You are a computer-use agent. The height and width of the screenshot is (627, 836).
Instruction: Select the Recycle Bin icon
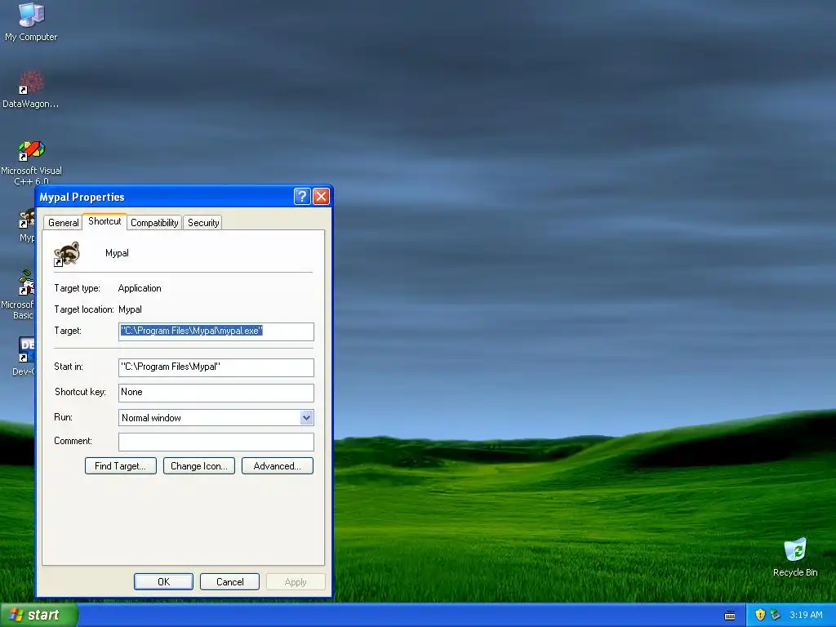pos(795,558)
